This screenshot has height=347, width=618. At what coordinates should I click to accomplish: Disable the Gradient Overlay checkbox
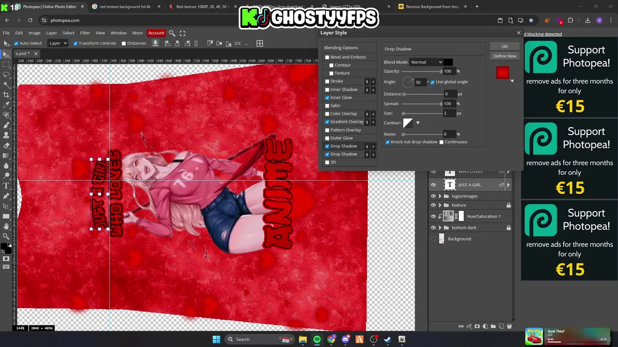[x=327, y=122]
